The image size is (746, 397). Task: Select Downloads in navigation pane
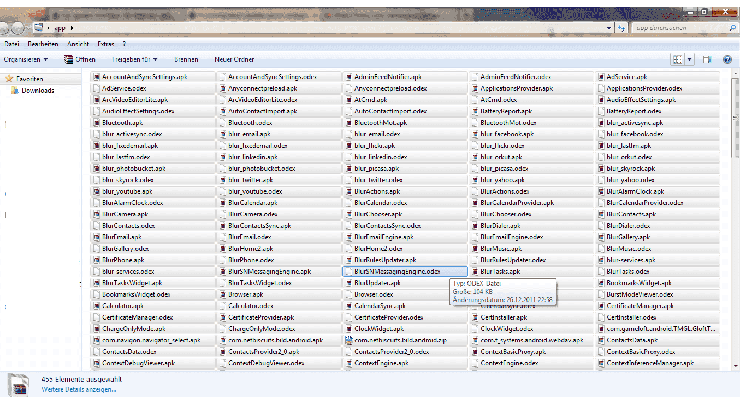click(x=38, y=91)
